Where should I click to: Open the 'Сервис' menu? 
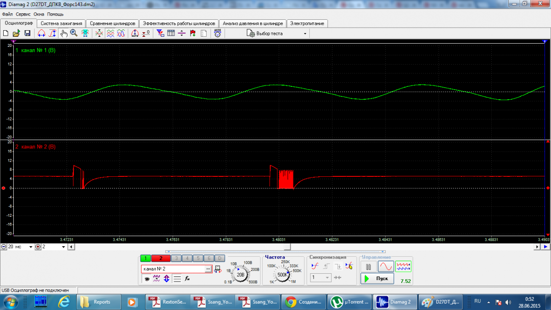click(23, 14)
